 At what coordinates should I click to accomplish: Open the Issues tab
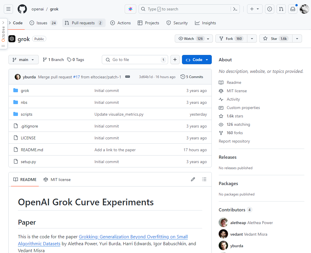pos(43,23)
